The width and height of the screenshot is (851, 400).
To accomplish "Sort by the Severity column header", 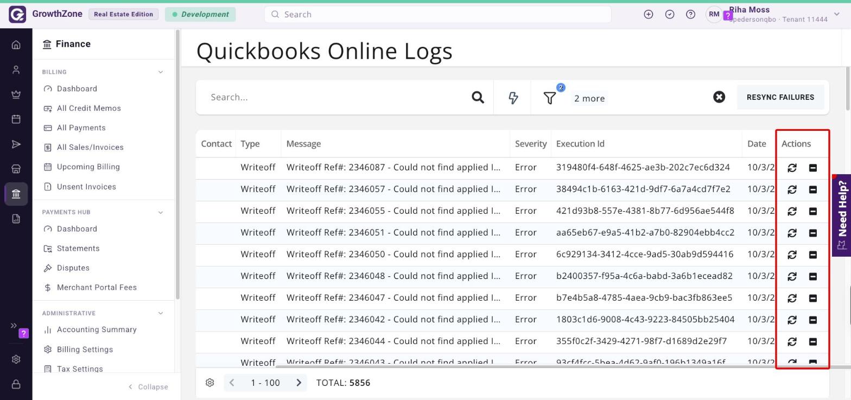I will point(530,144).
